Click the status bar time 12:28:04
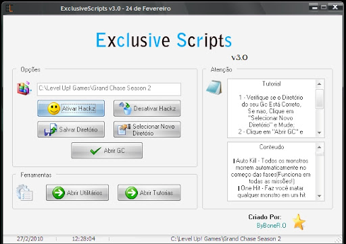This screenshot has height=244, width=346. pyautogui.click(x=84, y=239)
